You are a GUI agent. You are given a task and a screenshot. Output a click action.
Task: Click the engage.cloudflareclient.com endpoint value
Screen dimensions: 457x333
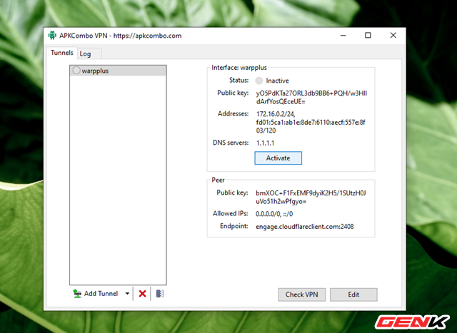(305, 227)
